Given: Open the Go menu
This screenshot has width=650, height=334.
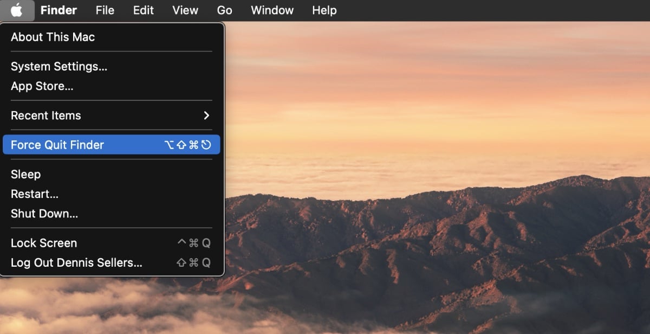Looking at the screenshot, I should [x=224, y=10].
